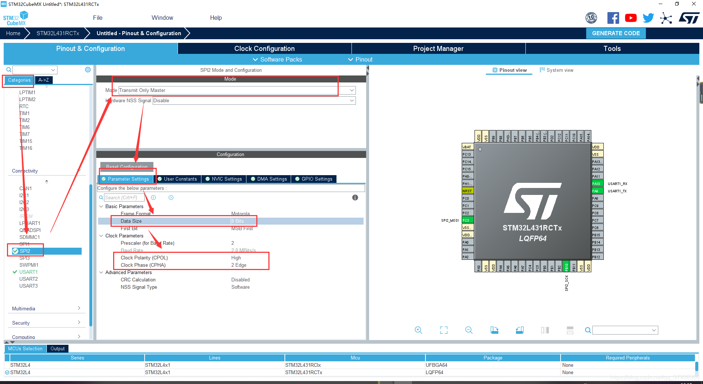Collapse the Basic Parameters group

point(101,206)
